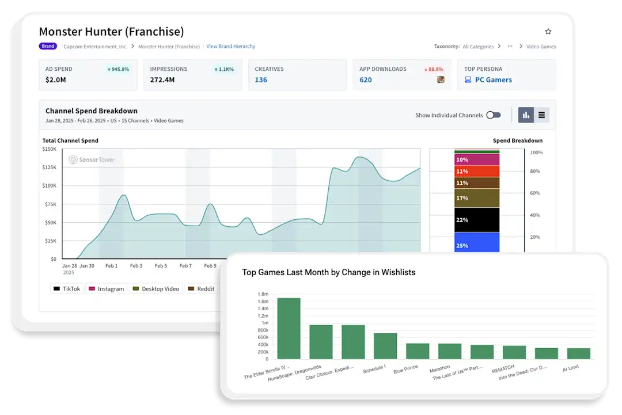Click date range Jan 28 - Feb 26 subtitle
The width and height of the screenshot is (622, 415).
pos(75,120)
